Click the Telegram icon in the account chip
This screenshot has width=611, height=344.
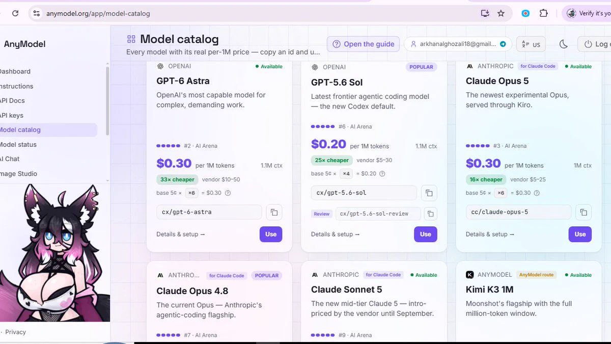tap(503, 44)
